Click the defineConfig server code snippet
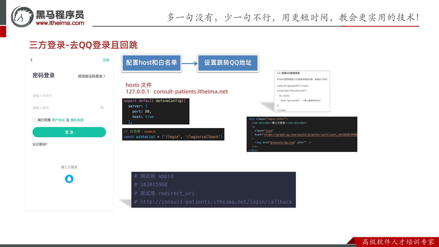The width and height of the screenshot is (439, 247). 156,111
